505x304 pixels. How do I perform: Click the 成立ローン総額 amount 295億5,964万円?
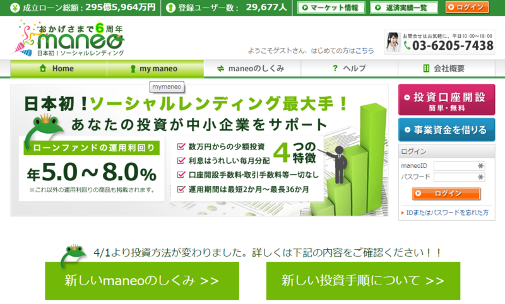coord(121,8)
